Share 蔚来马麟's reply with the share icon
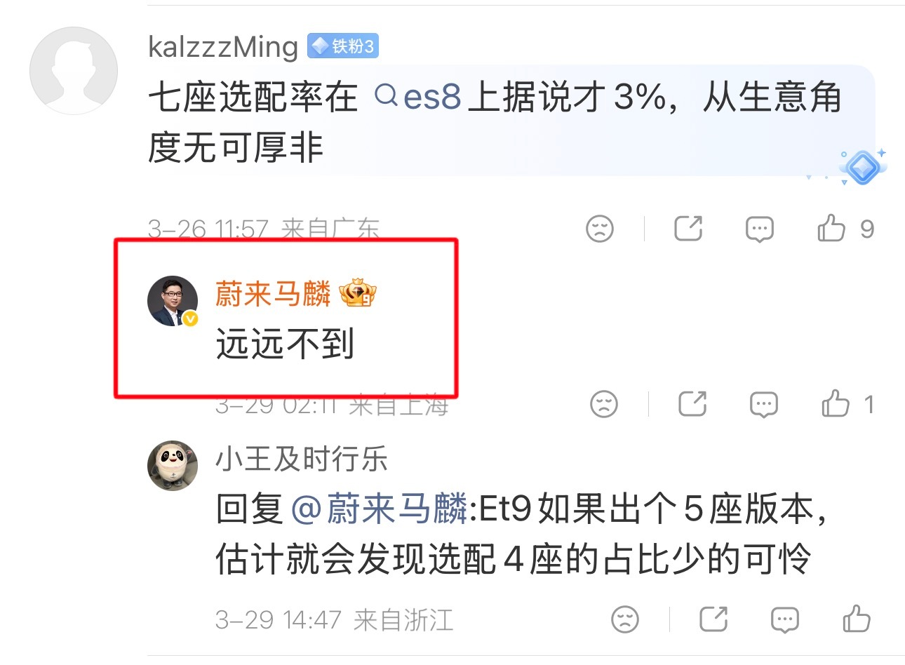 coord(692,404)
